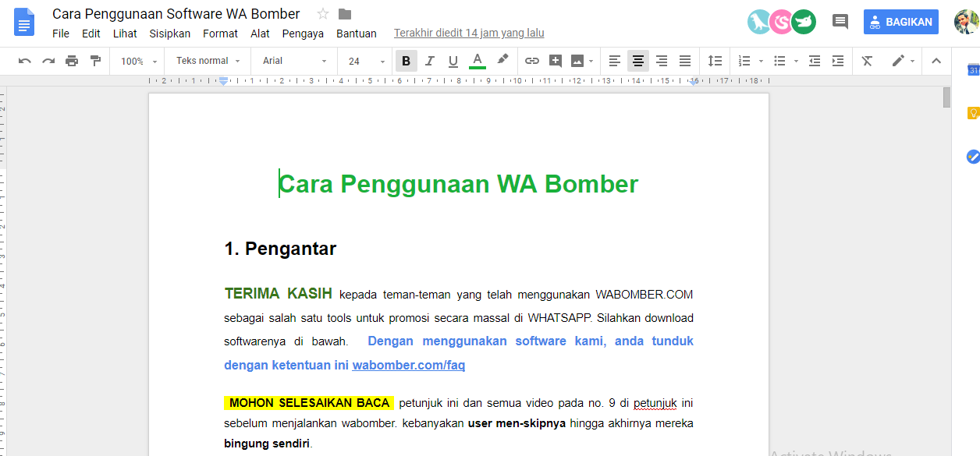The height and width of the screenshot is (456, 980).
Task: Open Tasks in the side panel
Action: point(973,156)
